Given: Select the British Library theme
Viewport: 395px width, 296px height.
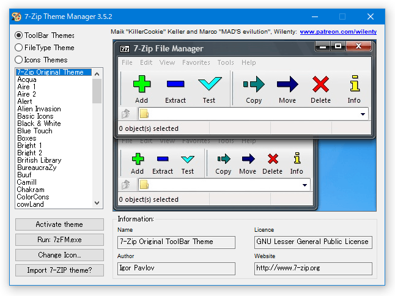Looking at the screenshot, I should click(x=54, y=160).
